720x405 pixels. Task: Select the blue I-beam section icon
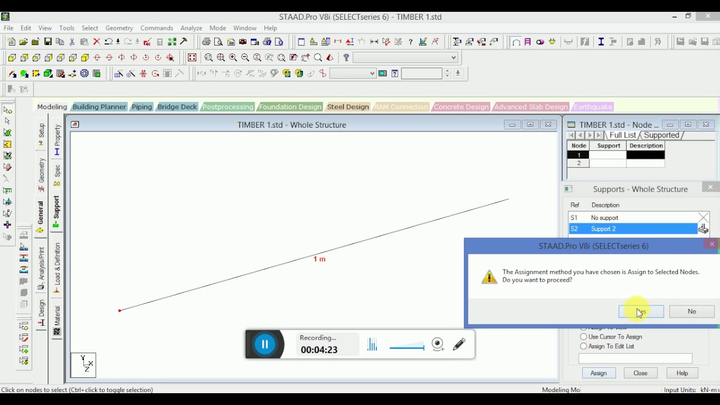pyautogui.click(x=601, y=42)
